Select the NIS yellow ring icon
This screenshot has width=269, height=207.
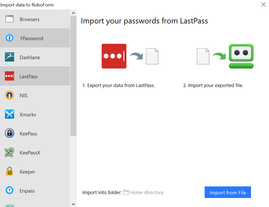tap(9, 95)
